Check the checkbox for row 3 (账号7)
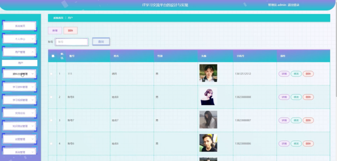 pyautogui.click(x=51, y=120)
